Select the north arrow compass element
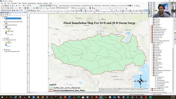The height and width of the screenshot is (99, 176). [141, 81]
